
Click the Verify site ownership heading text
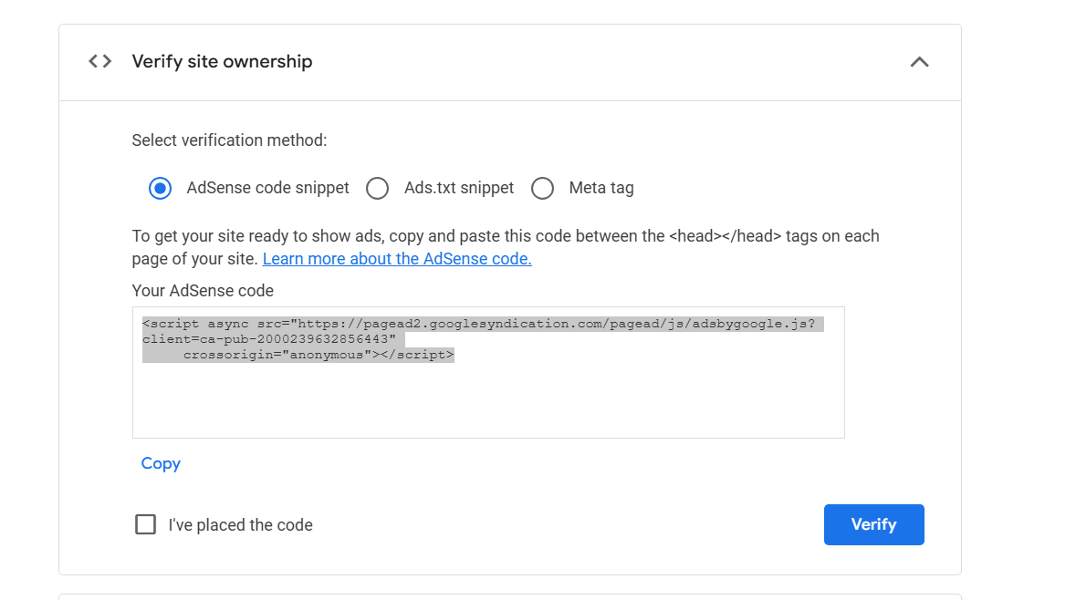point(222,61)
